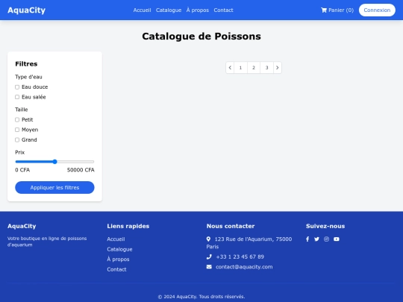Screen dimensions: 403x302
Task: Click the Nous contacter footer heading
Action: click(231, 226)
